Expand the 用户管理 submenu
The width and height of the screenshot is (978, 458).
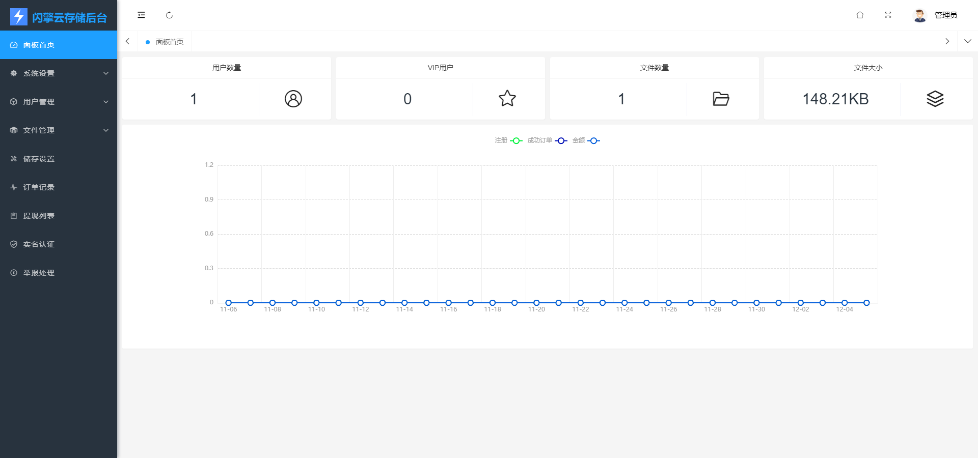tap(59, 102)
